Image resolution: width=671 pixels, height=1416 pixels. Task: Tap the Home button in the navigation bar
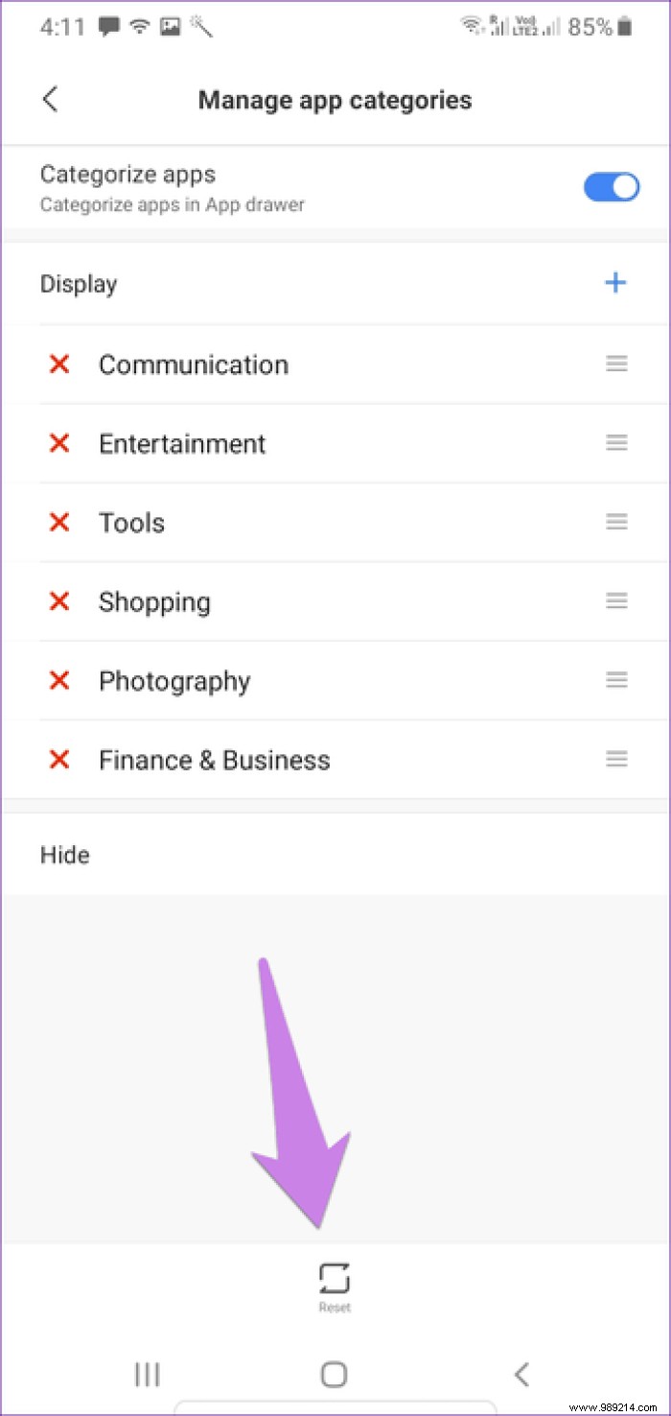point(334,1374)
